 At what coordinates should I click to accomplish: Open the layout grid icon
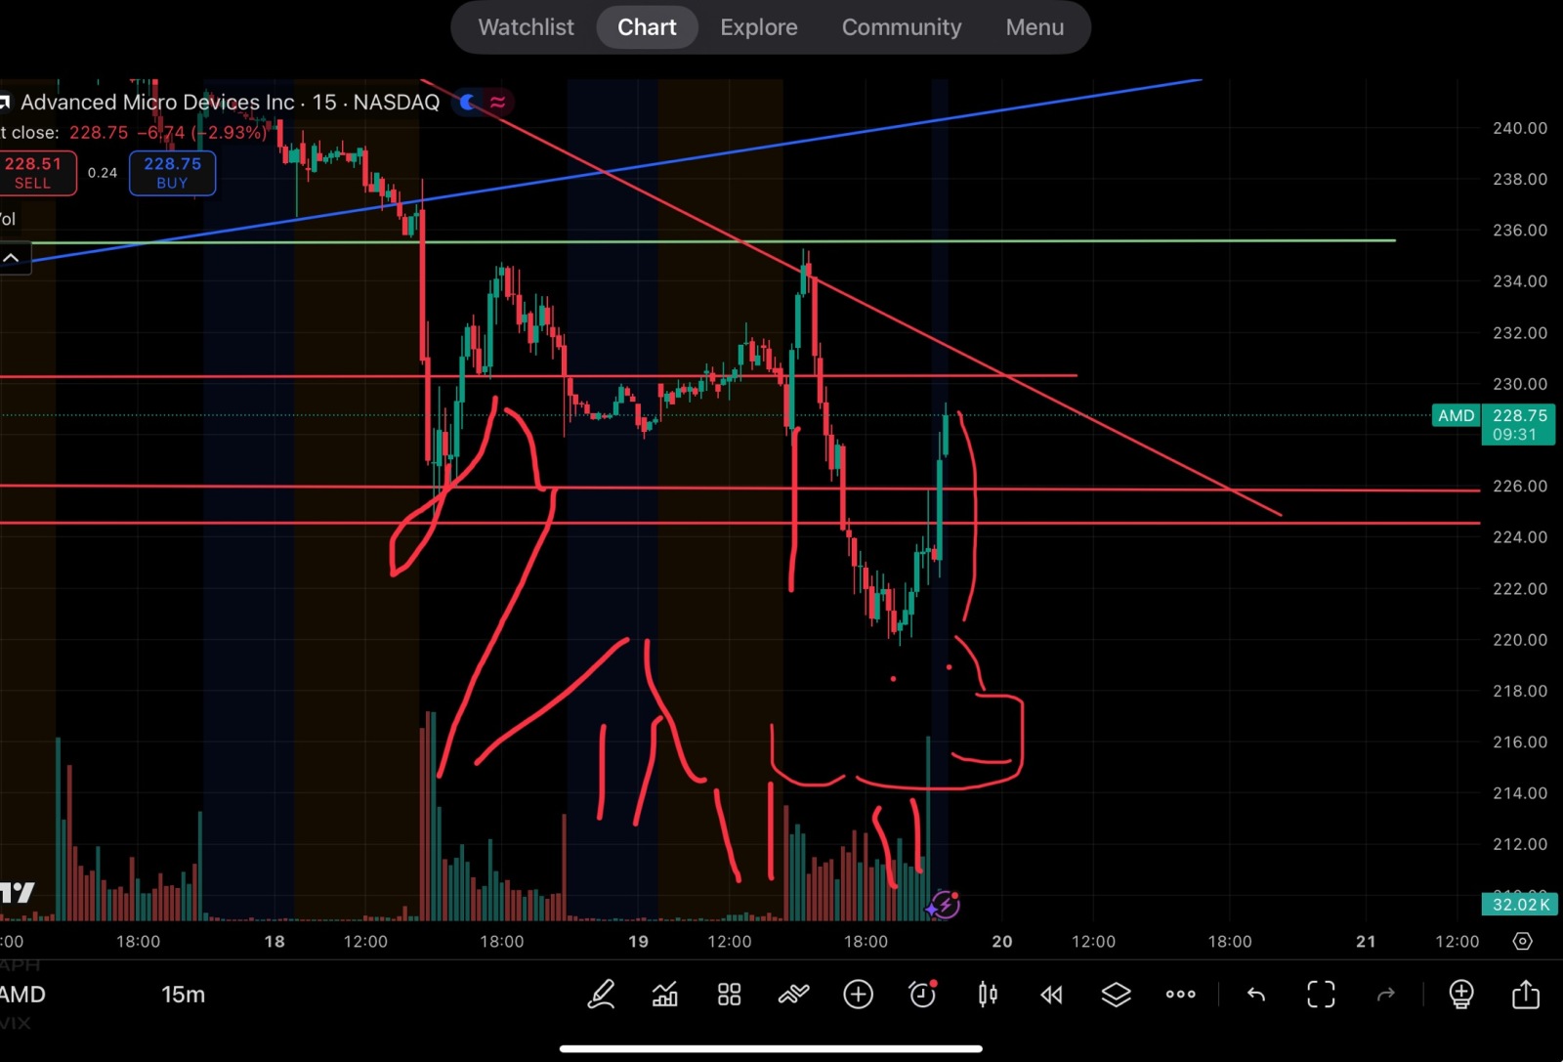(729, 995)
